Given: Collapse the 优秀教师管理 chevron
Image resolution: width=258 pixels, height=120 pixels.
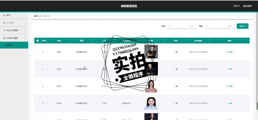Looking at the screenshot, I should coord(25,38).
